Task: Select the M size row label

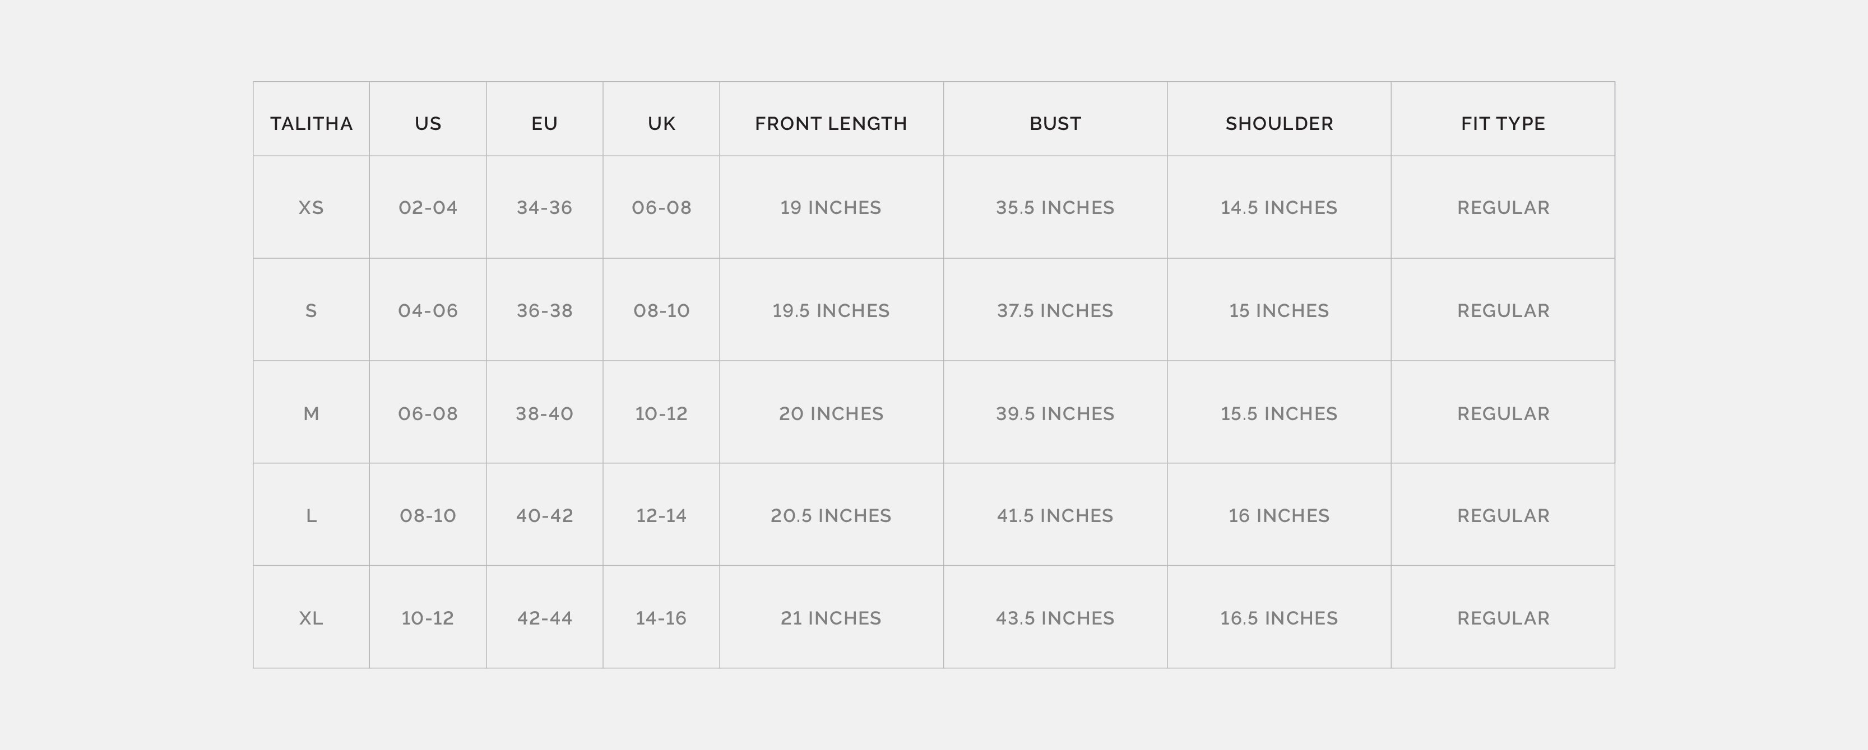Action: pyautogui.click(x=311, y=414)
